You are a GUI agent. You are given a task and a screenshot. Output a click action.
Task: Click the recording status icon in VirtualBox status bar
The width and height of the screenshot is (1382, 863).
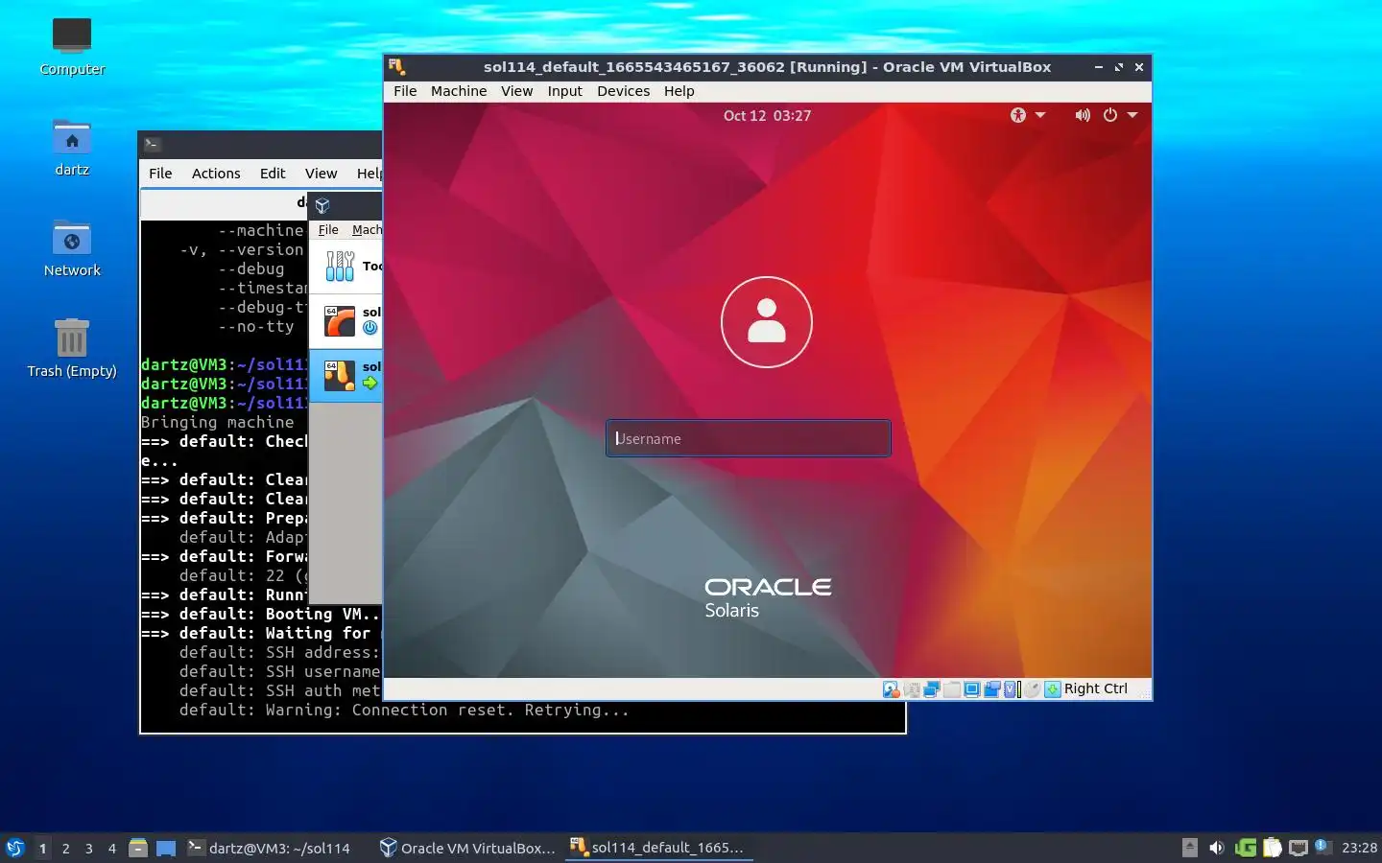pos(992,688)
